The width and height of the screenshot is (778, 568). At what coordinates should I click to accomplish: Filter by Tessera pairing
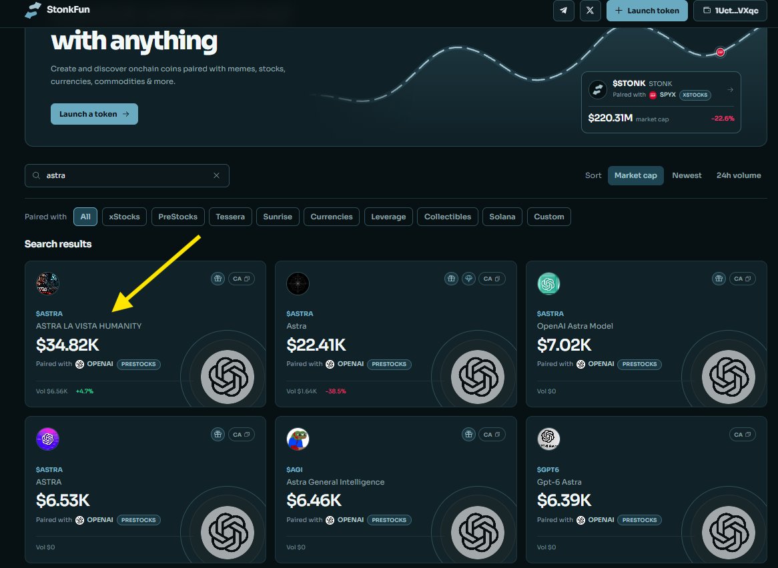(x=230, y=217)
